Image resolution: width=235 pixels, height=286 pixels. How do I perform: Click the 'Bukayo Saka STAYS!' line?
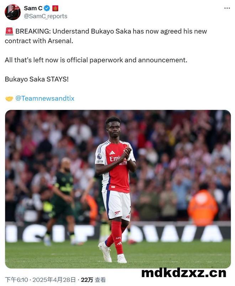click(x=37, y=79)
